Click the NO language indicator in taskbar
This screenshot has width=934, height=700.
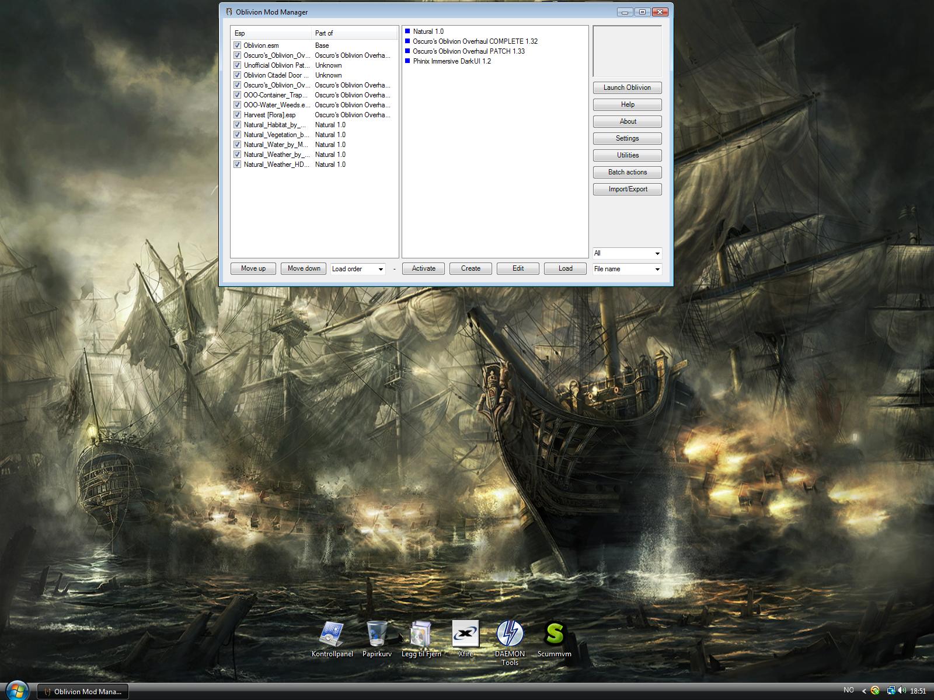(849, 690)
